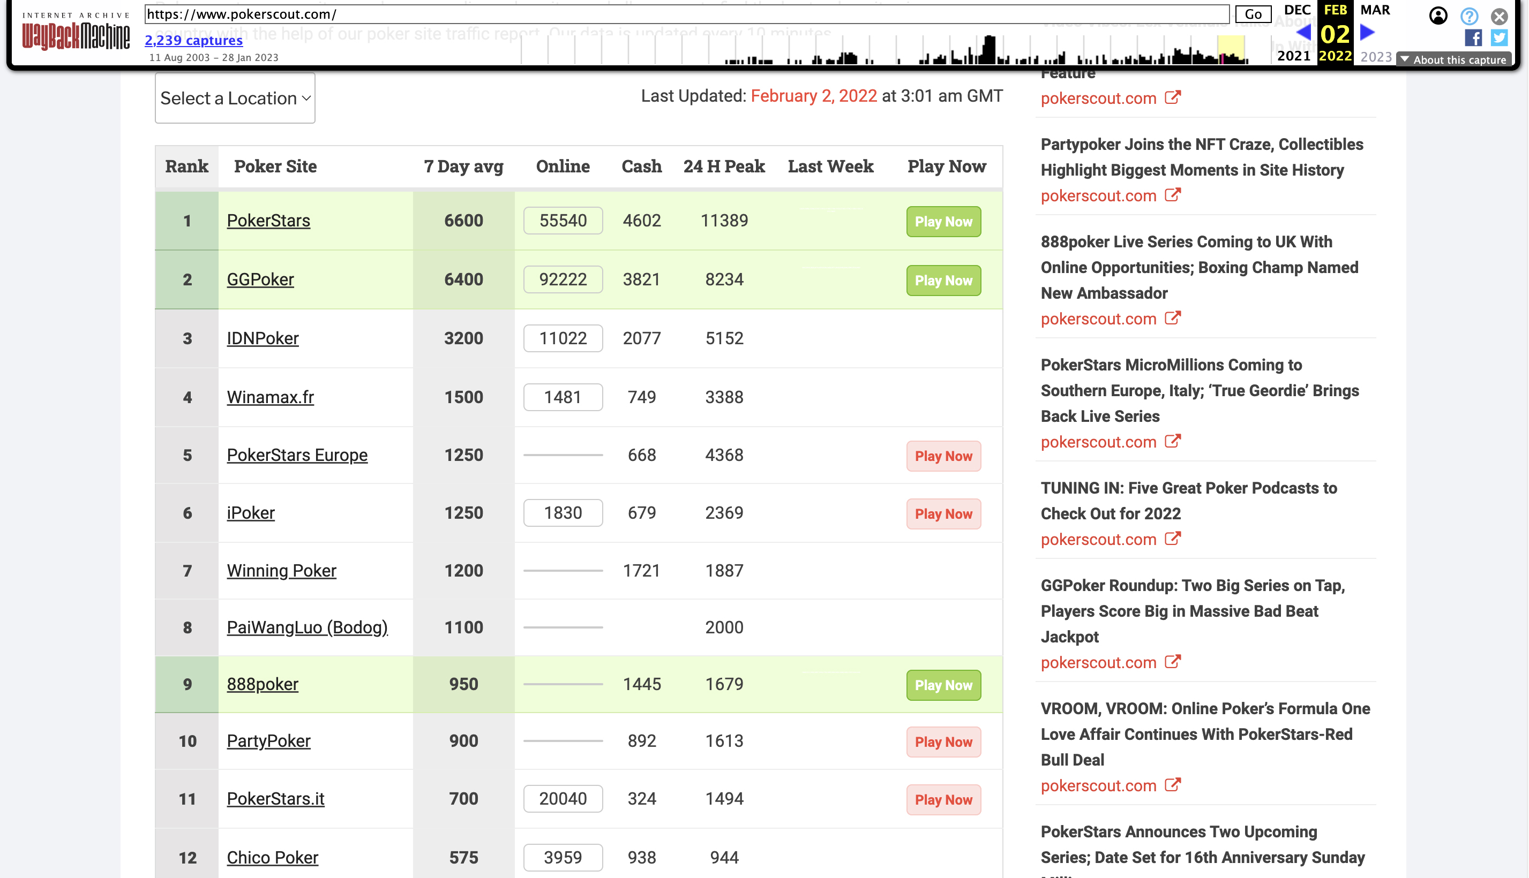Open the Chico Poker site link
The height and width of the screenshot is (878, 1529).
272,858
